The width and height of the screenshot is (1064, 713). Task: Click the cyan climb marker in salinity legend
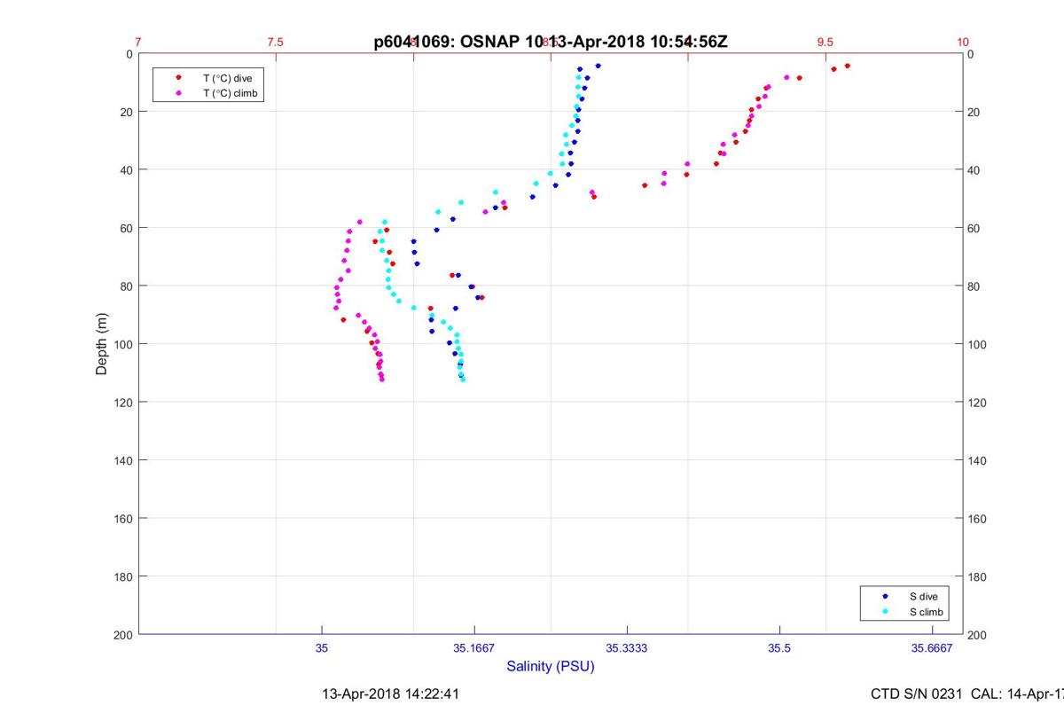click(x=885, y=612)
